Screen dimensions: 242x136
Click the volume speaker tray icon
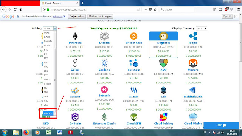(222, 133)
